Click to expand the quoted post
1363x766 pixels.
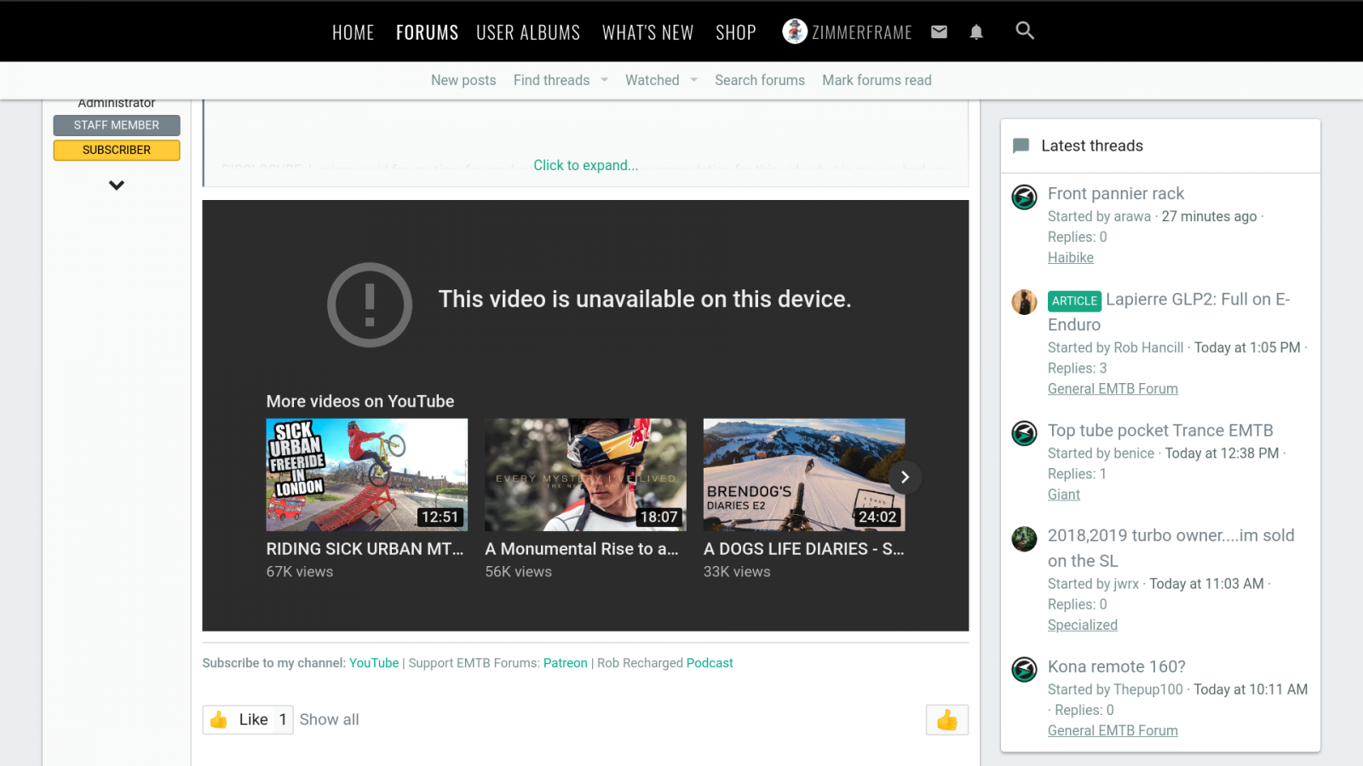pyautogui.click(x=585, y=165)
